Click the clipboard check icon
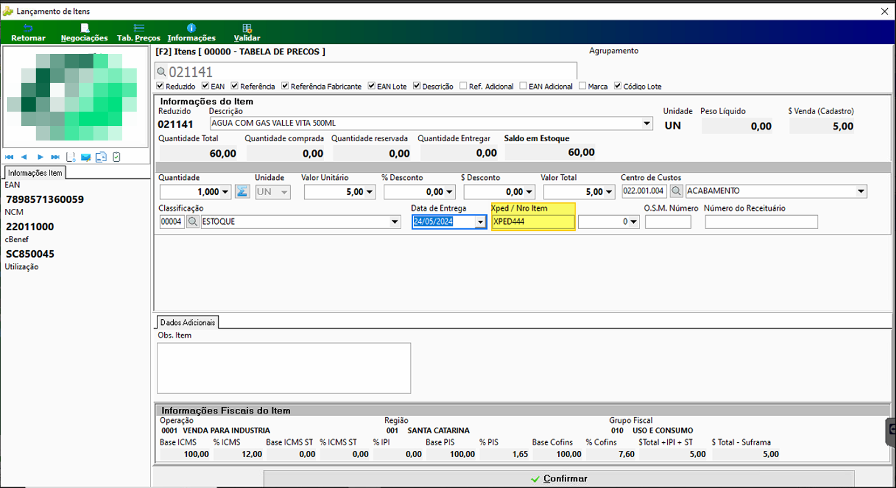The image size is (896, 488). 116,157
